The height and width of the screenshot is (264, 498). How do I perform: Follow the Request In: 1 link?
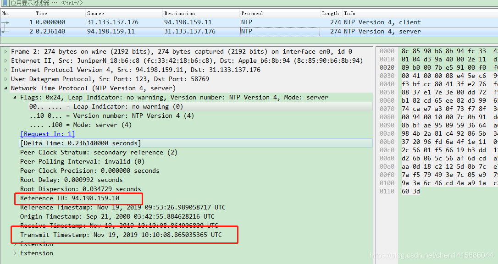tap(48, 134)
